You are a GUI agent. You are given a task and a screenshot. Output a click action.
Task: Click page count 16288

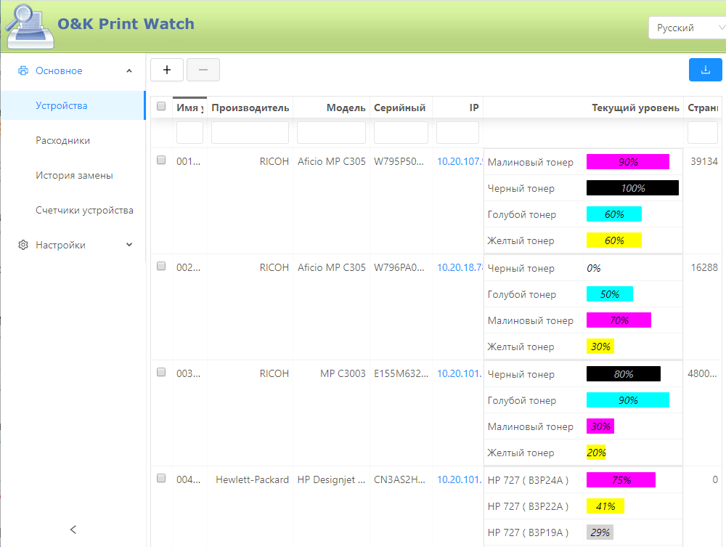point(703,267)
